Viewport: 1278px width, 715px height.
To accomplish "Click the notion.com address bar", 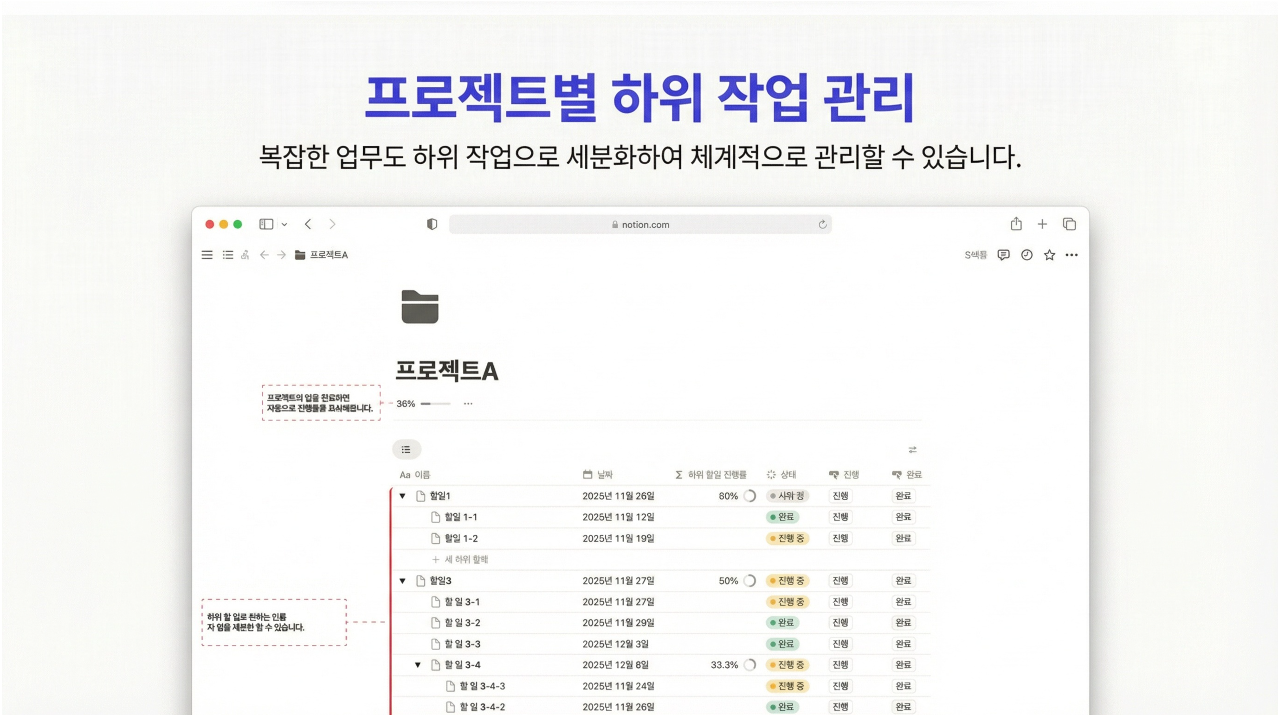I will [640, 224].
